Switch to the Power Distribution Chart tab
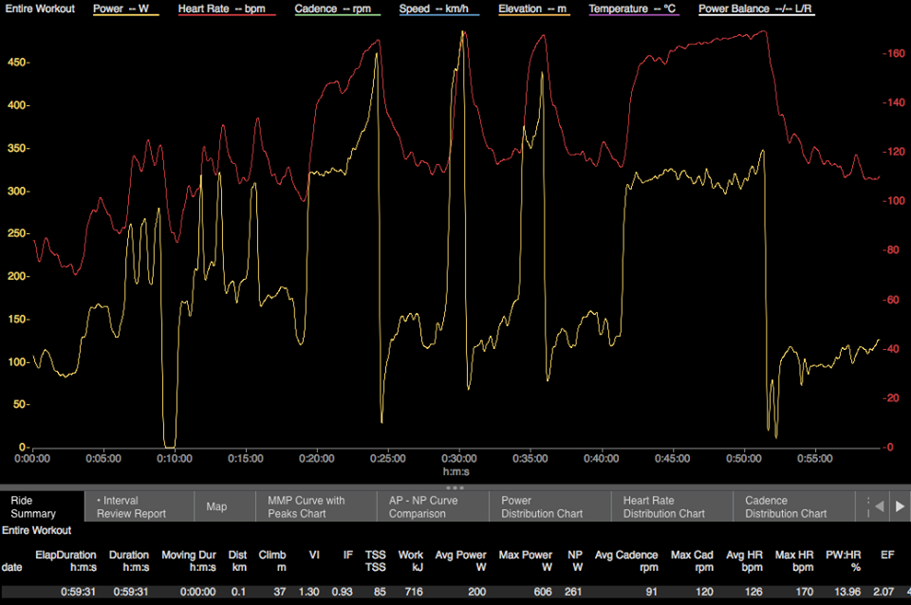The height and width of the screenshot is (605, 911). [542, 506]
